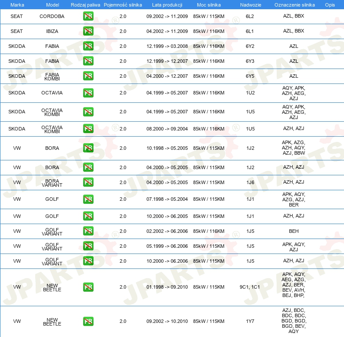Click body code 1Y7
Viewport: 344px width, 337px height.
click(x=250, y=321)
